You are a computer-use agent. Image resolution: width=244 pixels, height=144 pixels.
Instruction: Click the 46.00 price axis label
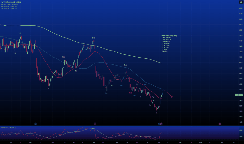point(241,122)
